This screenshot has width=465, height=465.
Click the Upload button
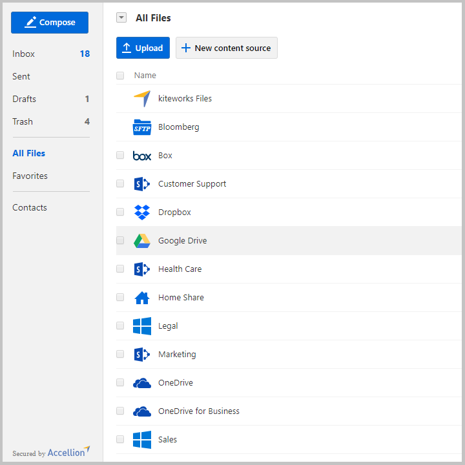coord(143,48)
